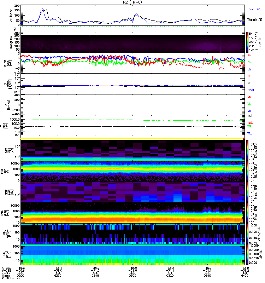
Task: Click the "0220" time axis label
Action: click(x=58, y=276)
